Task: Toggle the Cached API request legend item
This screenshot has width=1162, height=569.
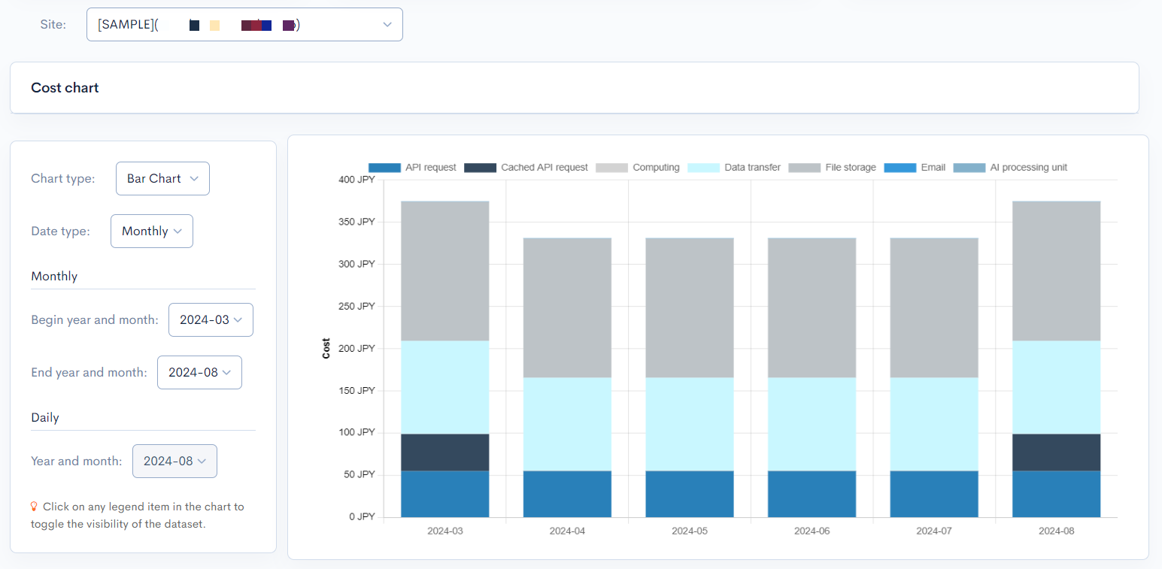Action: 526,168
